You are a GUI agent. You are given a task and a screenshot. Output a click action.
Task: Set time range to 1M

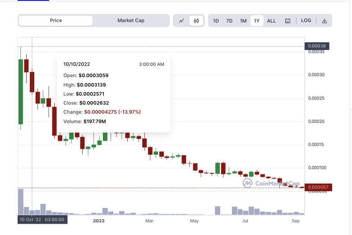tap(243, 21)
